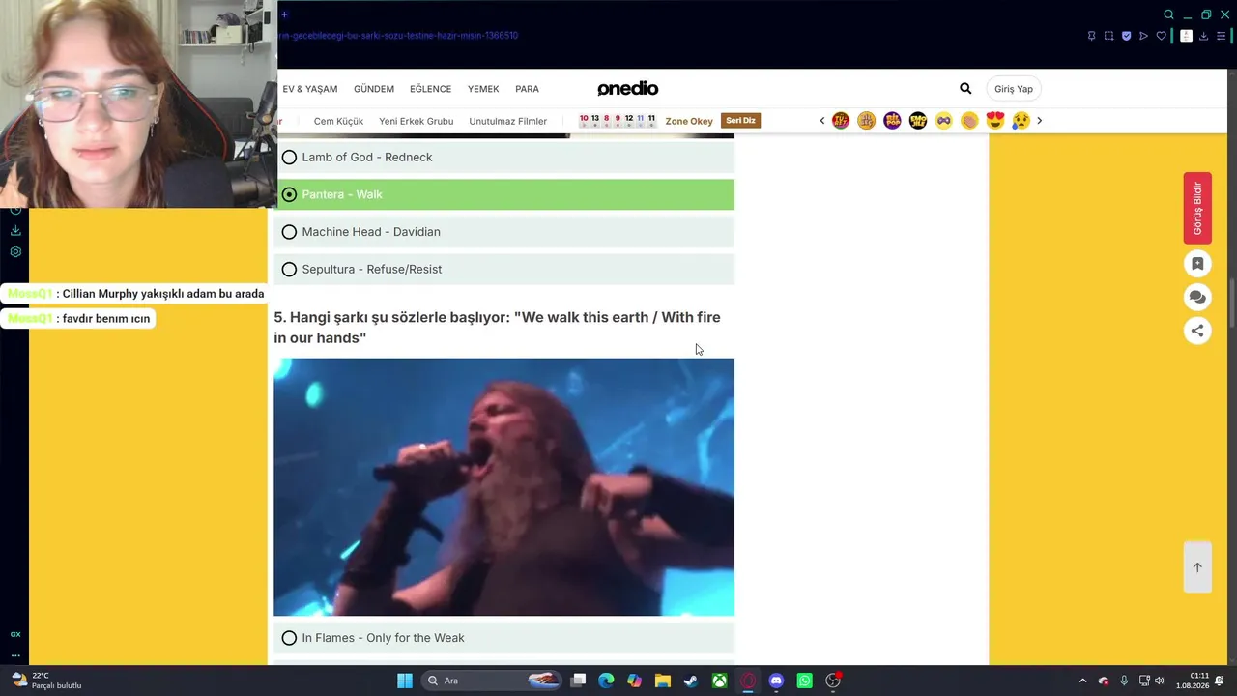Open the browser easy setup menu icon
Image resolution: width=1237 pixels, height=696 pixels.
point(1221,36)
